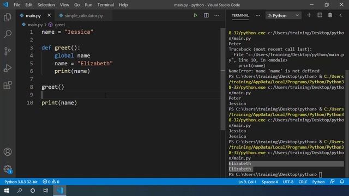
Task: Open the feedback icon in status bar
Action: tap(332, 181)
